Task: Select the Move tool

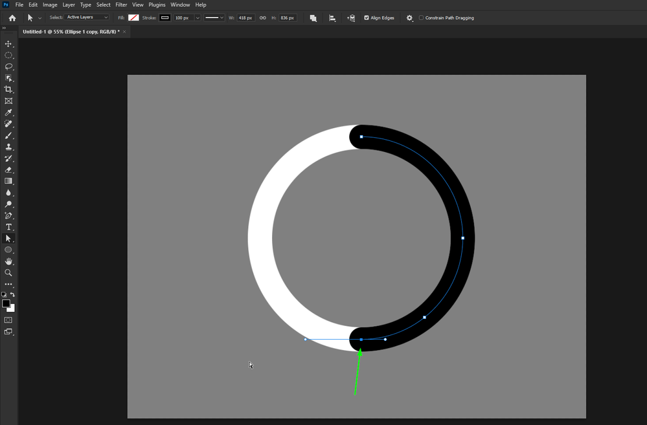Action: (8, 44)
